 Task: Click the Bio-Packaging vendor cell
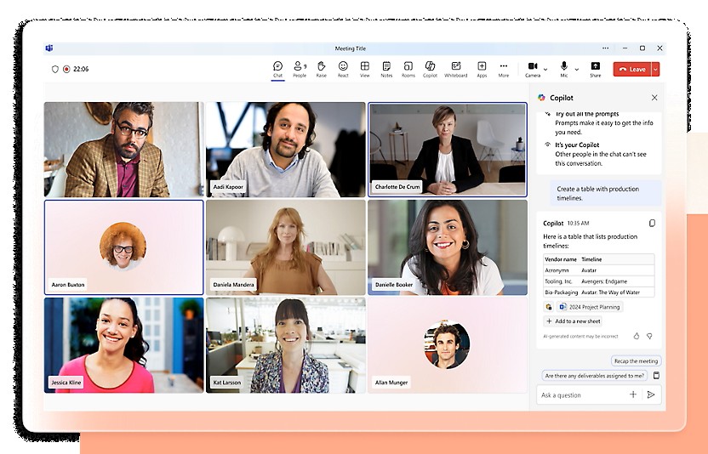click(x=562, y=292)
